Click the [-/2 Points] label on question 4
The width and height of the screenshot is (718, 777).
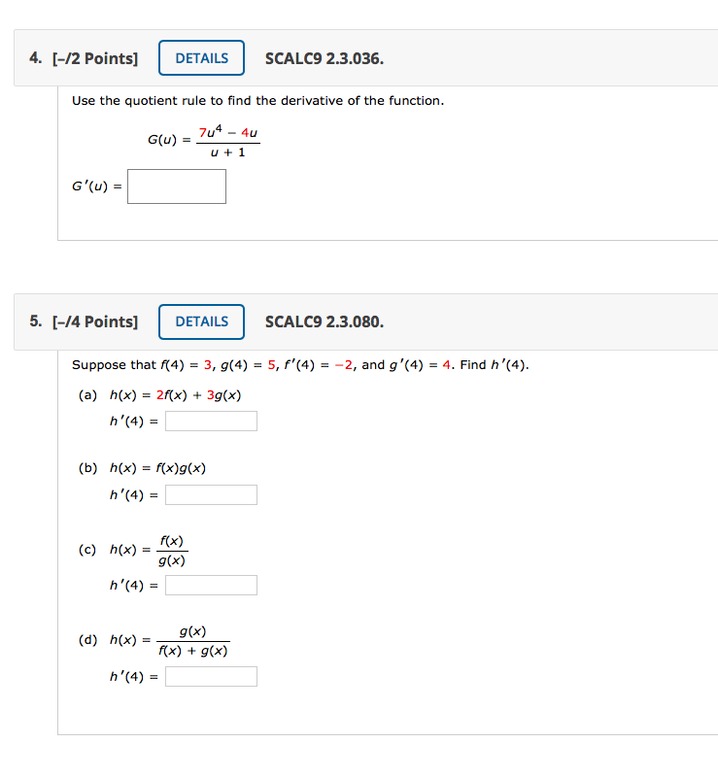point(94,57)
